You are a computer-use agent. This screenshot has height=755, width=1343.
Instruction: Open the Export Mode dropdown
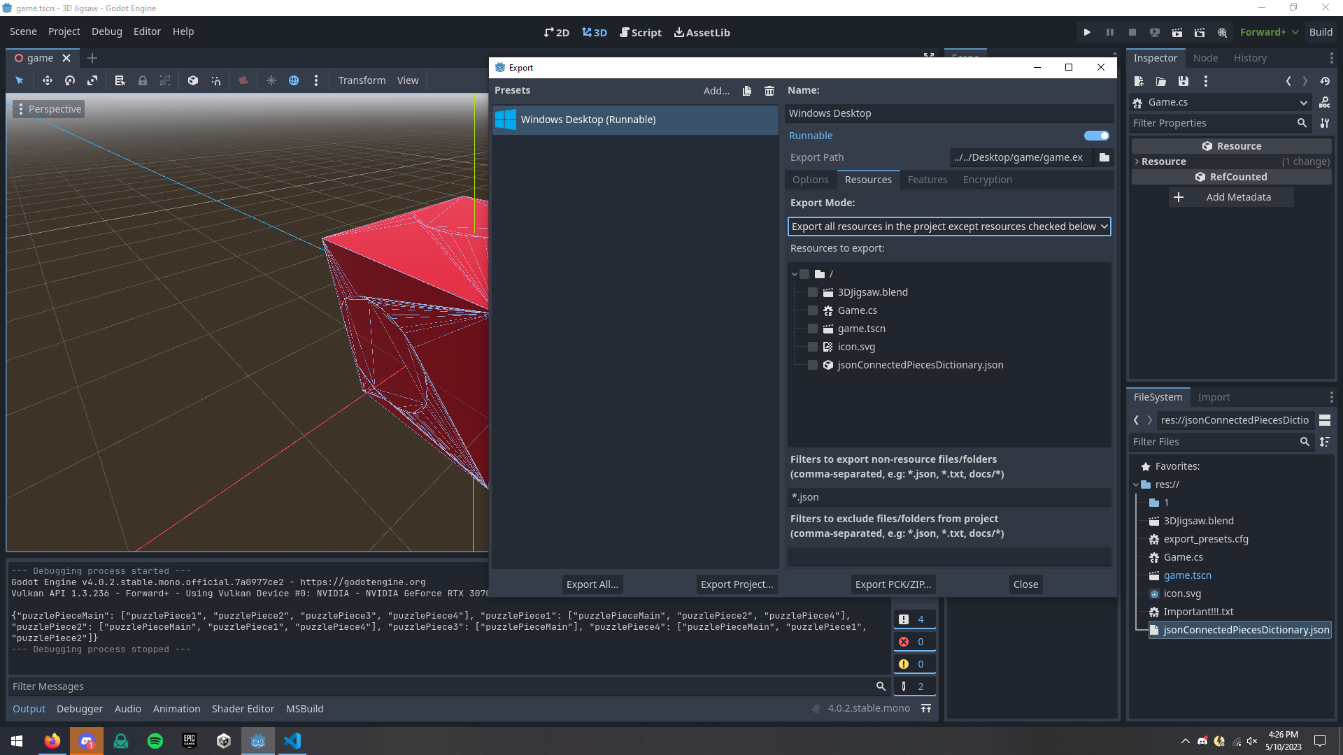pos(948,226)
